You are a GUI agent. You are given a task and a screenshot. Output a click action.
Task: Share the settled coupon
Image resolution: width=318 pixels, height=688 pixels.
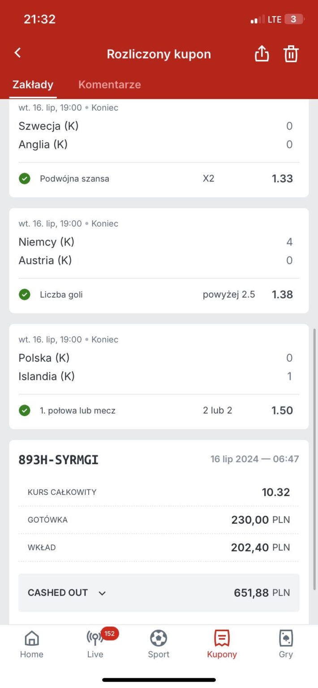pyautogui.click(x=262, y=54)
